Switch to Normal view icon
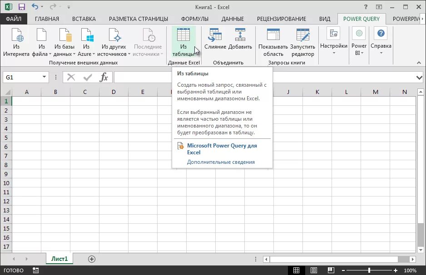This screenshot has height=275, width=426. point(296,270)
